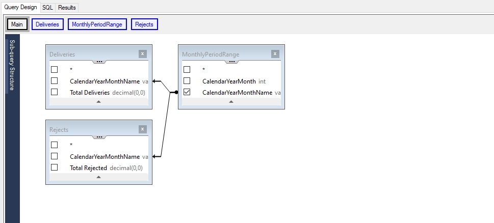
Task: Open the MonthlyPeriodRange sub-query button
Action: (97, 24)
